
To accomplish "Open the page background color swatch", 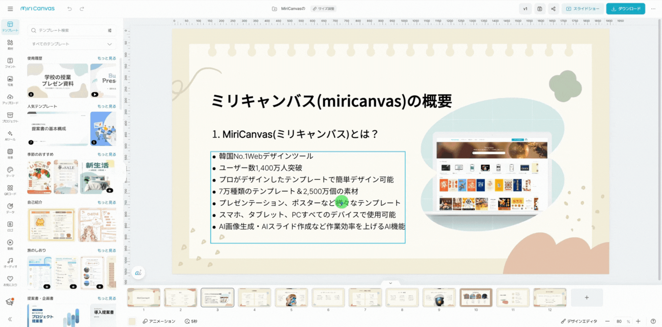I will point(132,321).
